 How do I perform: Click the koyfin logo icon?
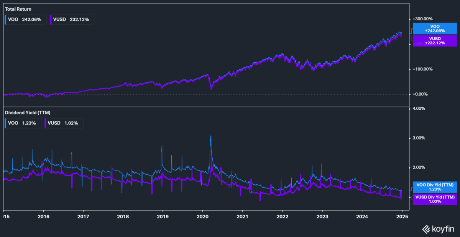pyautogui.click(x=426, y=229)
